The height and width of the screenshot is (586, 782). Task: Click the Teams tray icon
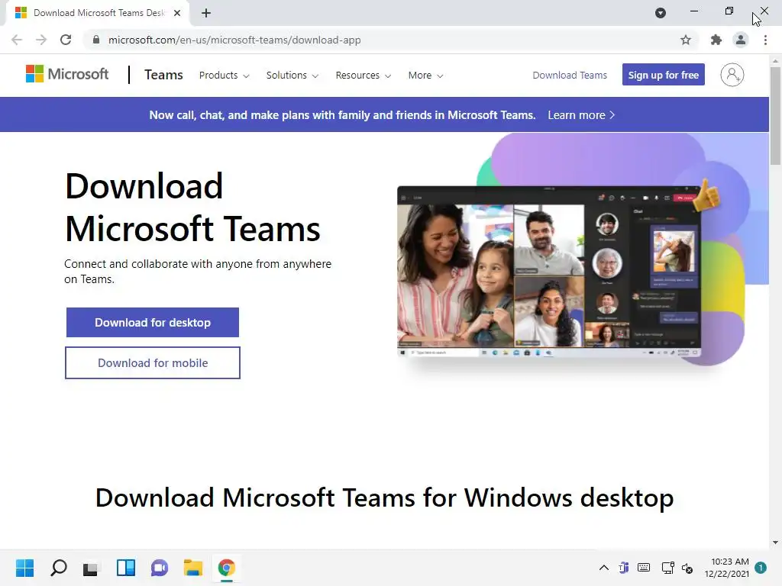[623, 568]
